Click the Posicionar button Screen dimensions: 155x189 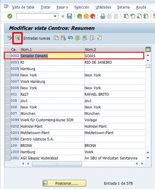(x=64, y=183)
